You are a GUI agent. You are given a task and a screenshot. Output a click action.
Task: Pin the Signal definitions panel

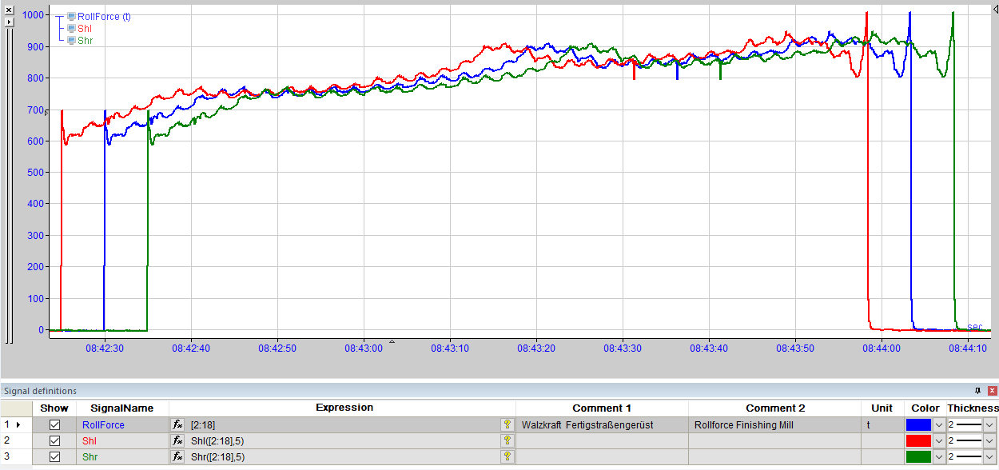coord(977,391)
